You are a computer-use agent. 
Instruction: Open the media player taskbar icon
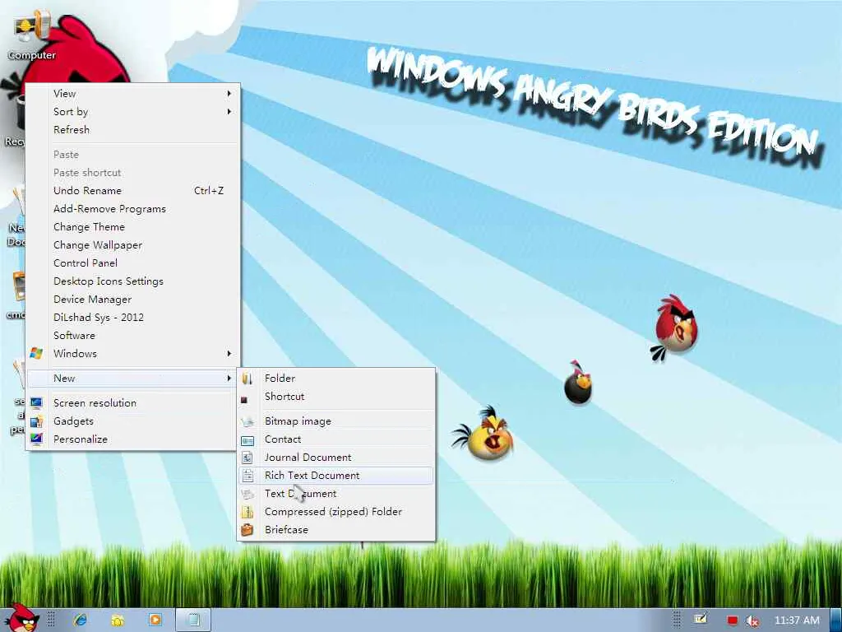point(155,620)
